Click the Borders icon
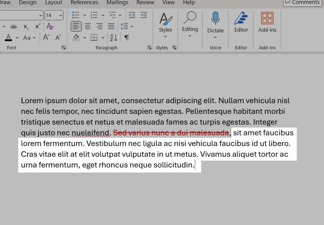 (94, 38)
